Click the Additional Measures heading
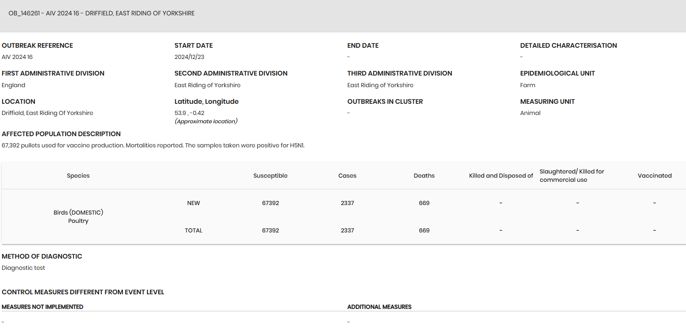The image size is (686, 330). (379, 307)
